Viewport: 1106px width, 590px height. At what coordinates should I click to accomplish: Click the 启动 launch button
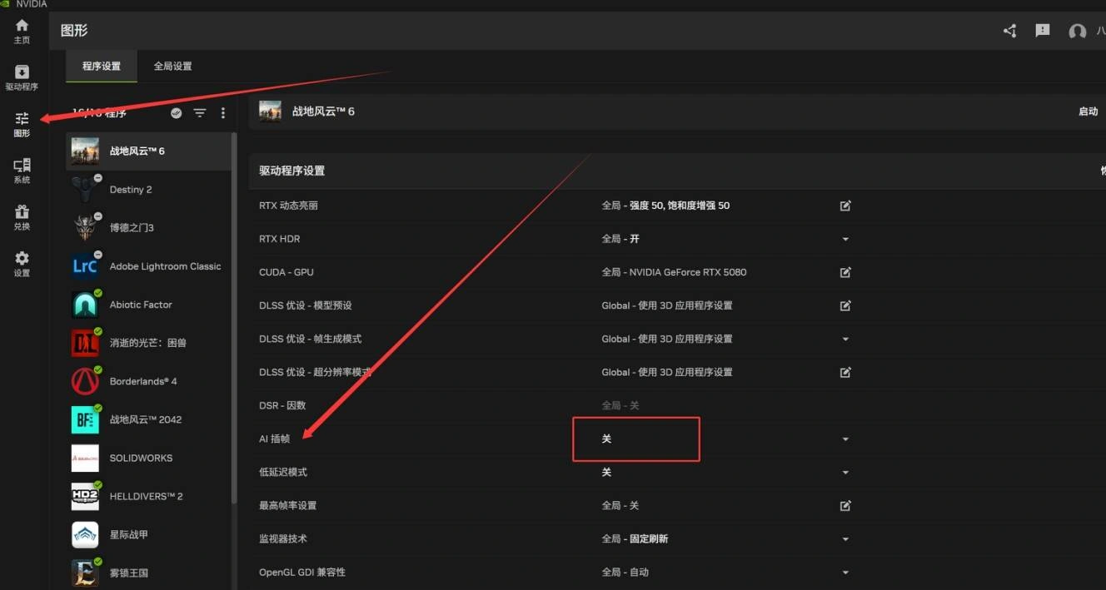1088,112
